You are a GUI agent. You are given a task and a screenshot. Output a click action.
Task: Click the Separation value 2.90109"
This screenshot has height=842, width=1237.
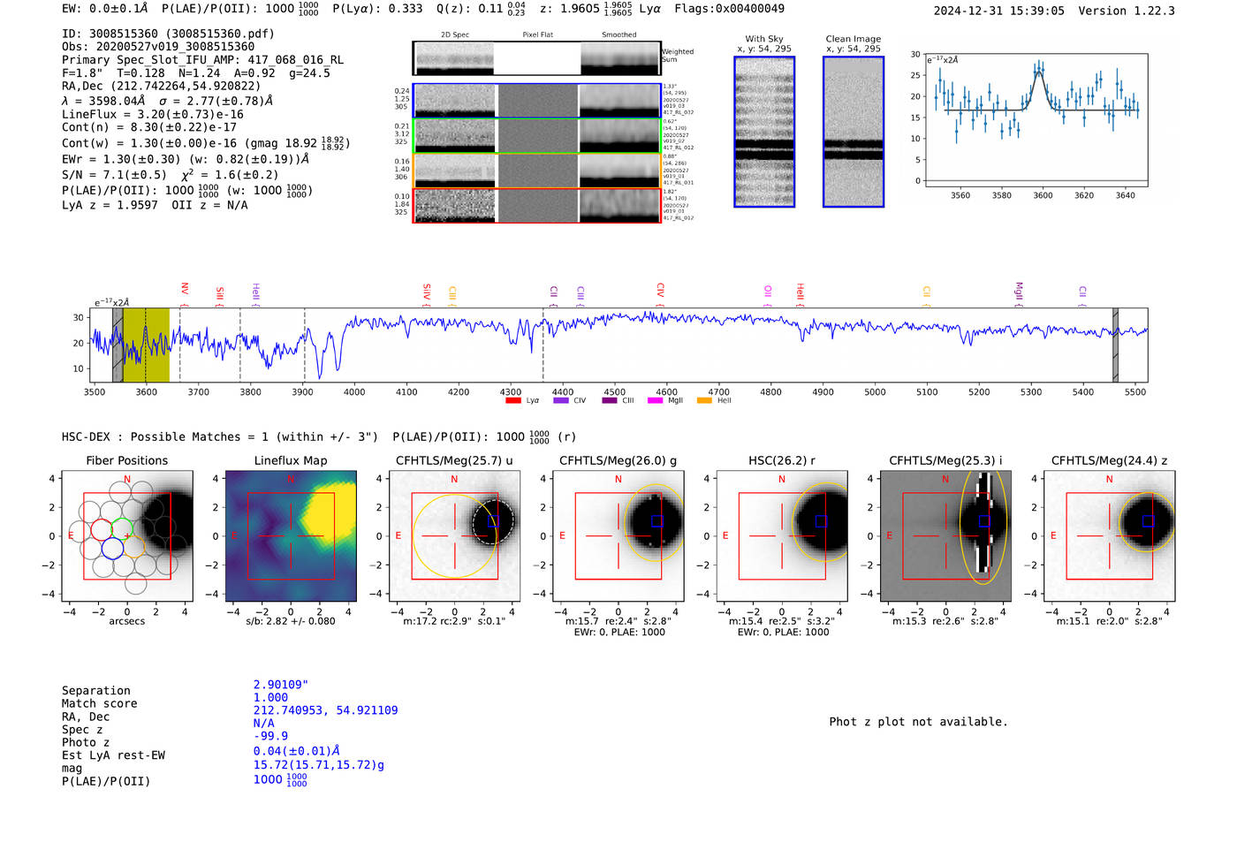click(281, 685)
